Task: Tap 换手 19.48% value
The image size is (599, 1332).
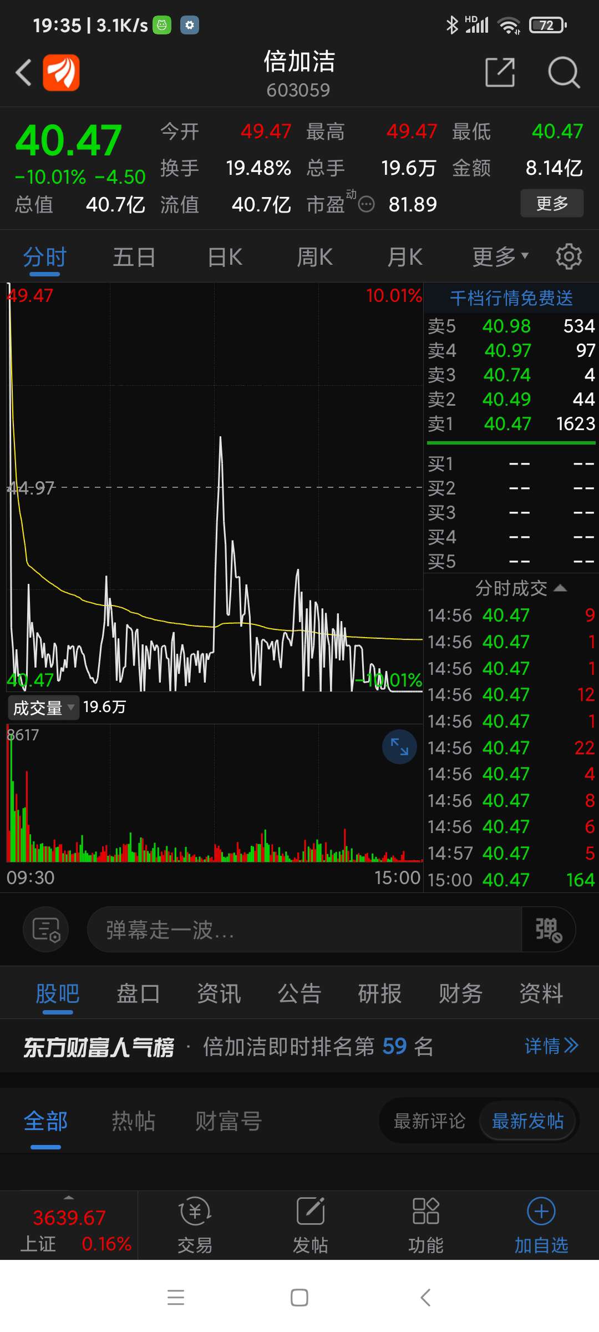Action: pyautogui.click(x=258, y=168)
